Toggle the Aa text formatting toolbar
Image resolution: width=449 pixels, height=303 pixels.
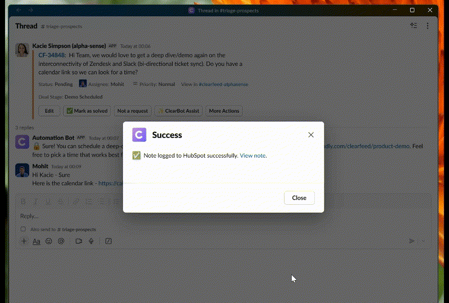(x=36, y=241)
